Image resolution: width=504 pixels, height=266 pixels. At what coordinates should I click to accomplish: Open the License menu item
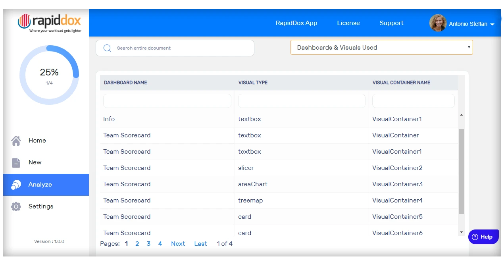[348, 23]
